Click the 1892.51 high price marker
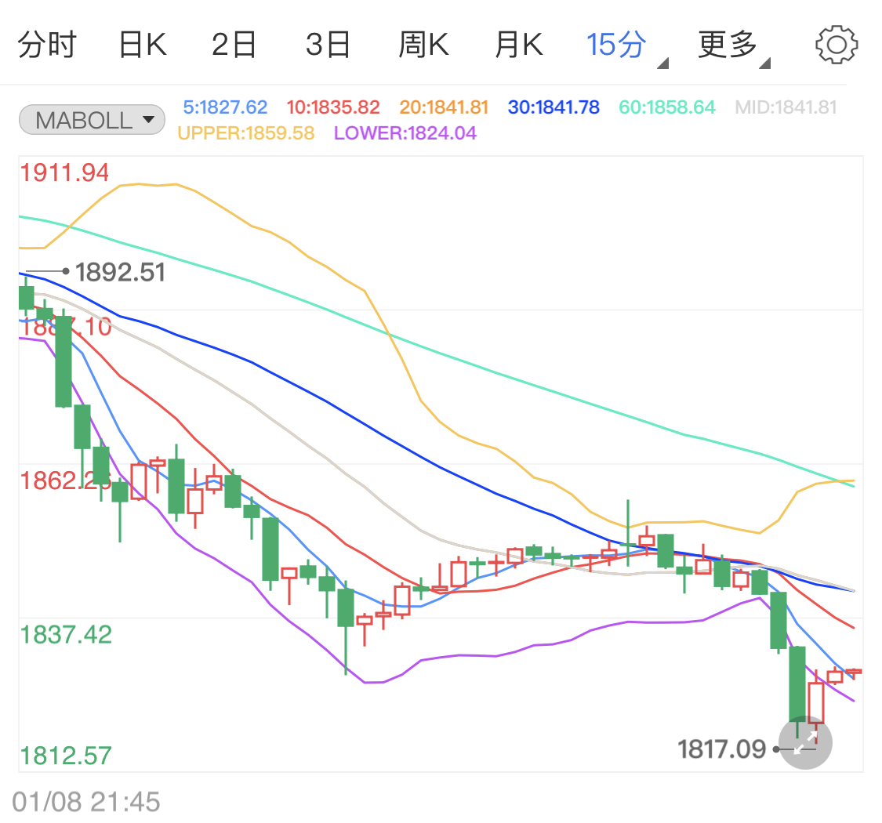The width and height of the screenshot is (882, 823). click(120, 272)
